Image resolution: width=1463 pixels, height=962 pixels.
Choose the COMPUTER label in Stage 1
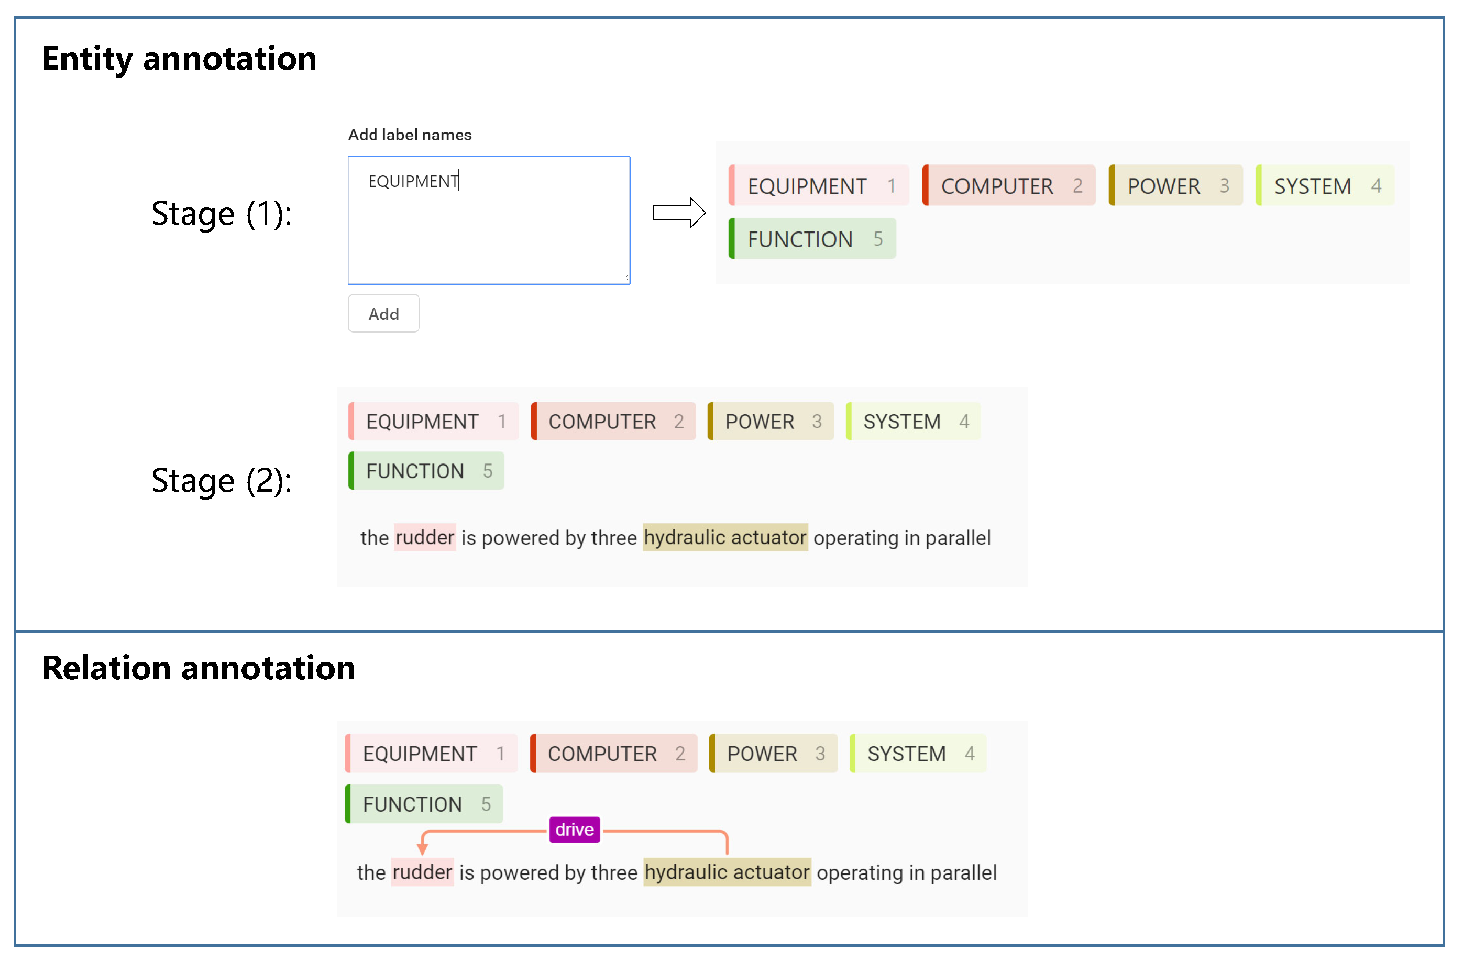pyautogui.click(x=1009, y=185)
